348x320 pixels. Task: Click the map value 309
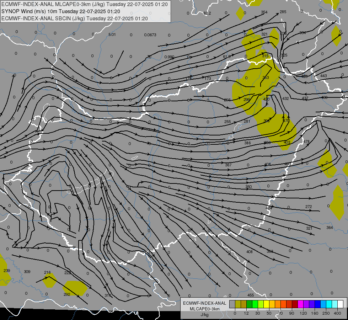[27, 272]
